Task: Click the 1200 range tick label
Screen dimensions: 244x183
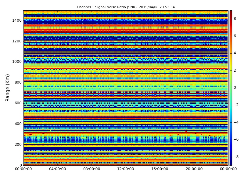Action: point(17,41)
